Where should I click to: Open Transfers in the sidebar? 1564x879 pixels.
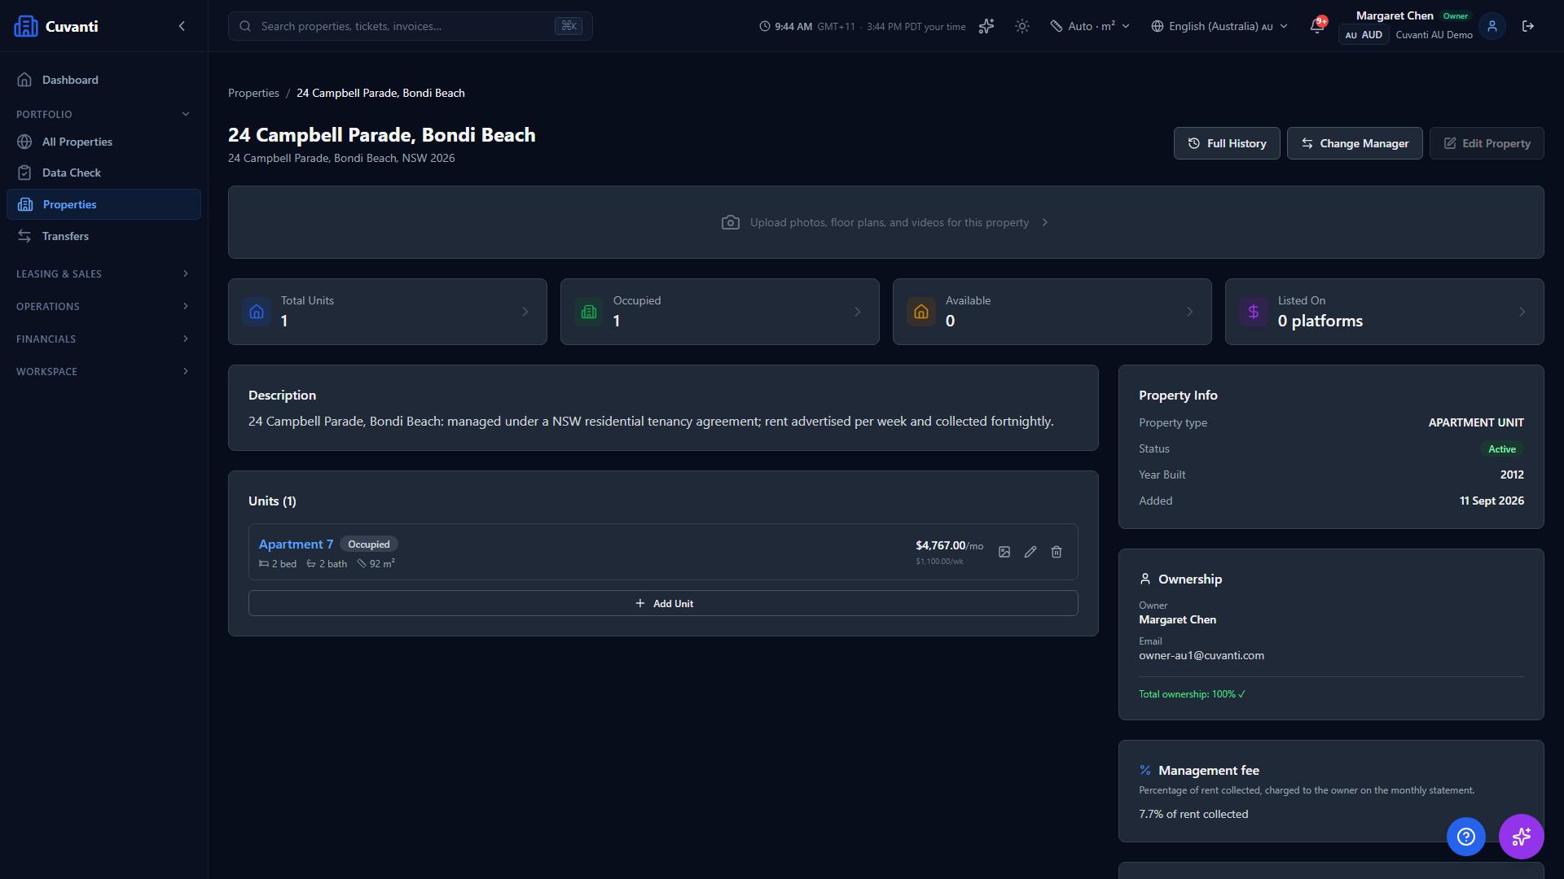[x=103, y=236]
